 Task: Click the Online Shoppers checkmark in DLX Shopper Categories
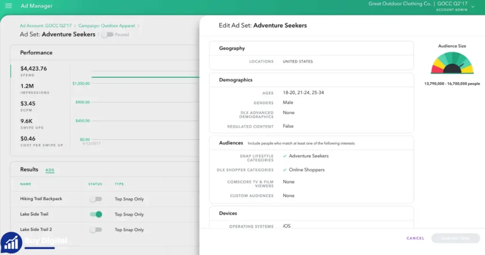285,170
